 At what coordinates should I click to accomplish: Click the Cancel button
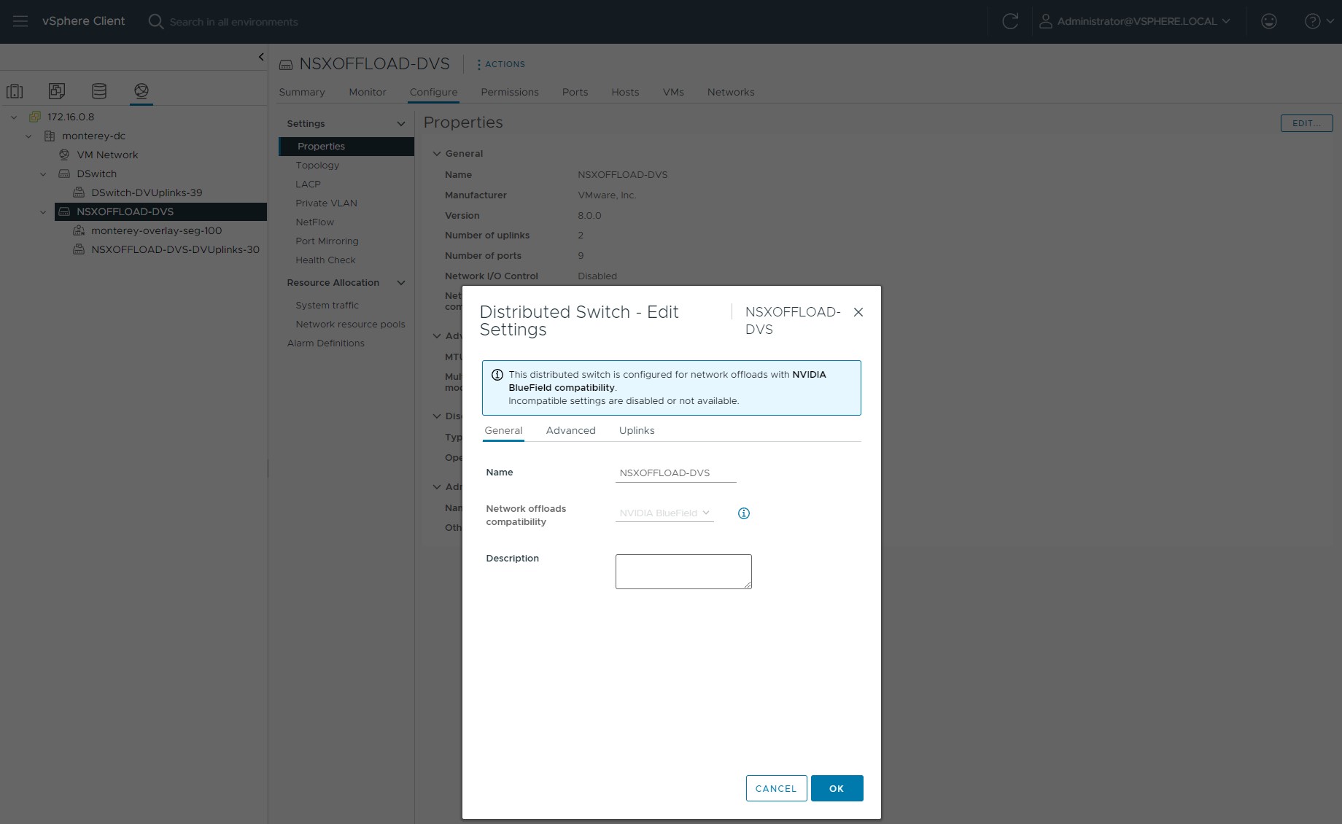776,788
